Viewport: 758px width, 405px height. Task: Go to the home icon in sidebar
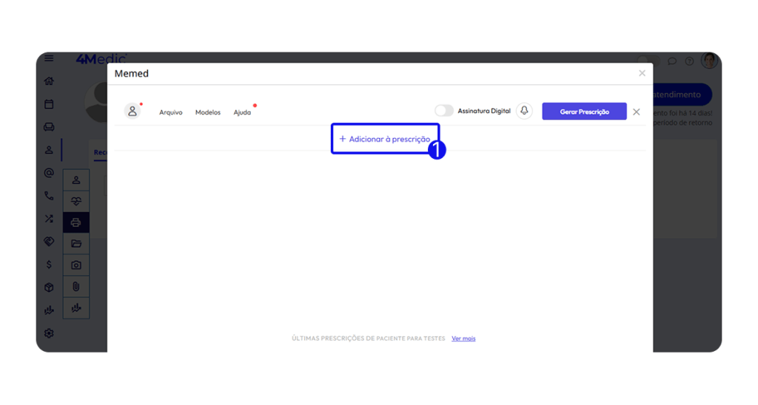click(x=49, y=81)
